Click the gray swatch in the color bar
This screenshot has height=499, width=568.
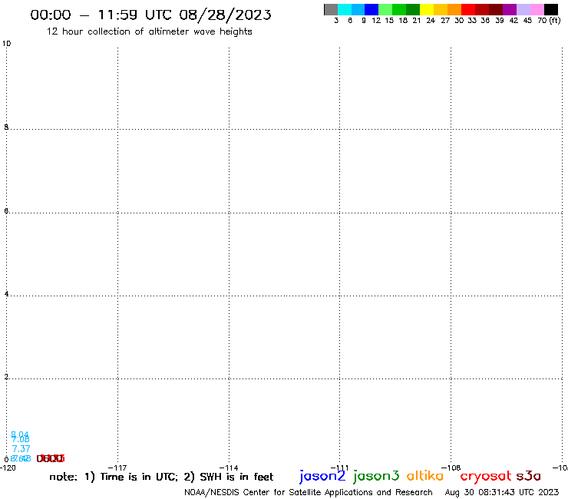tap(331, 9)
